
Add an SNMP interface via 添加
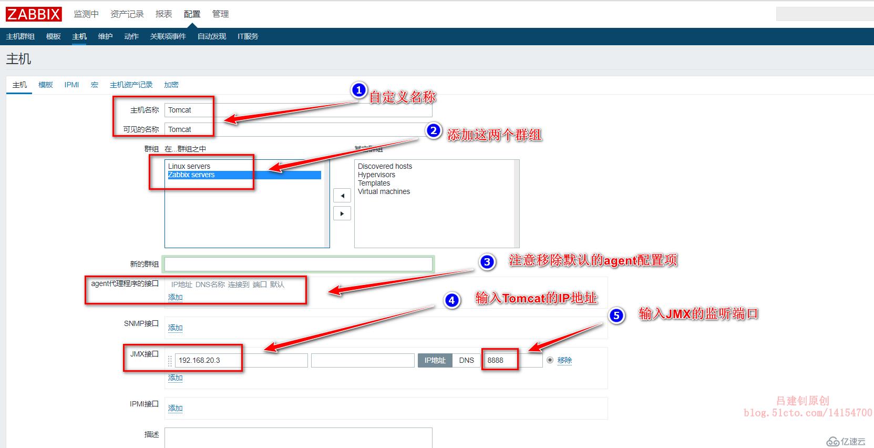pos(176,328)
